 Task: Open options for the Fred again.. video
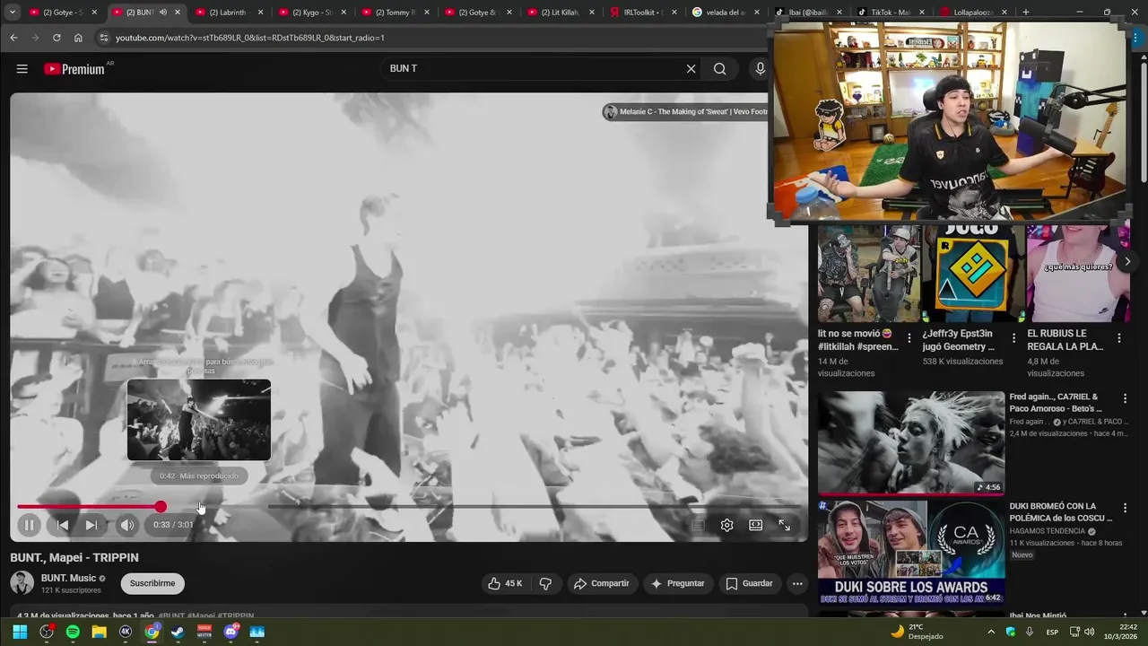tap(1125, 398)
